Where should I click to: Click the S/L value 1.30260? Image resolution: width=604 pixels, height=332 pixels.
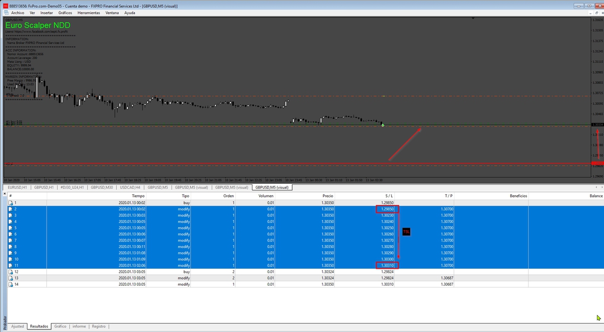pyautogui.click(x=387, y=234)
